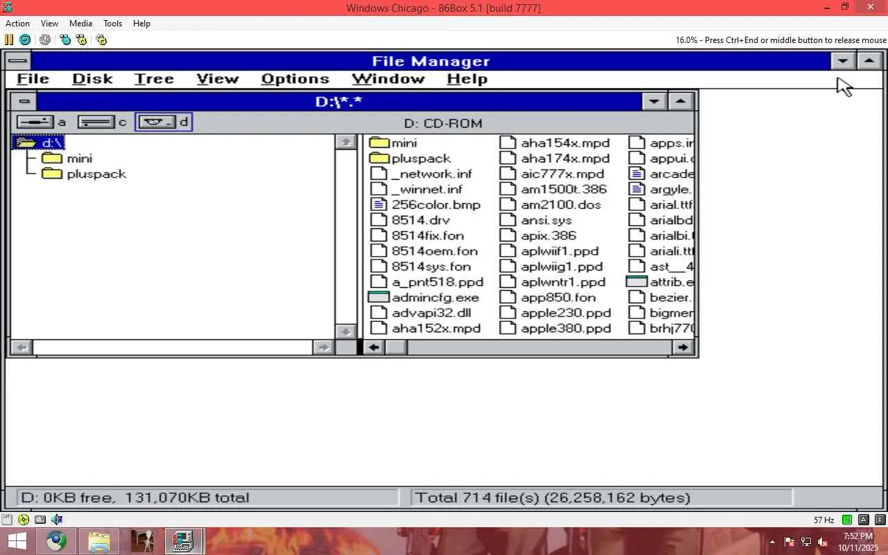Select the advapi32.dll file
This screenshot has width=888, height=555.
coord(420,313)
